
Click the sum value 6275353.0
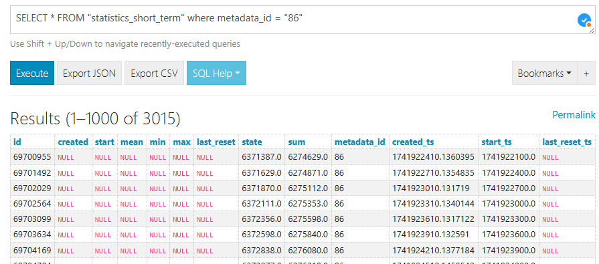308,204
